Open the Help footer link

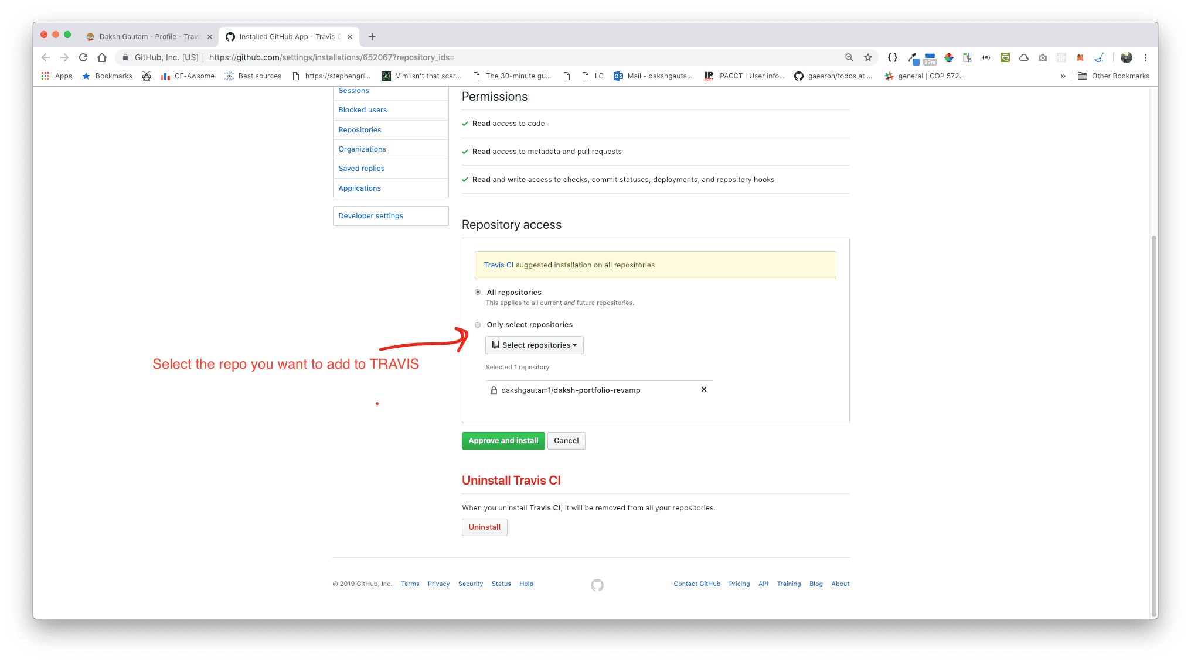click(x=526, y=584)
